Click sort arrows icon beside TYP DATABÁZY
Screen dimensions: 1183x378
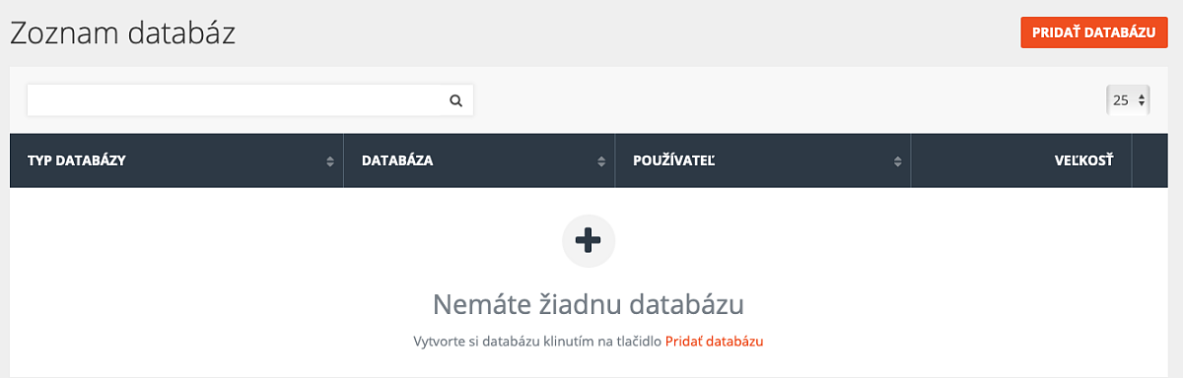click(330, 161)
